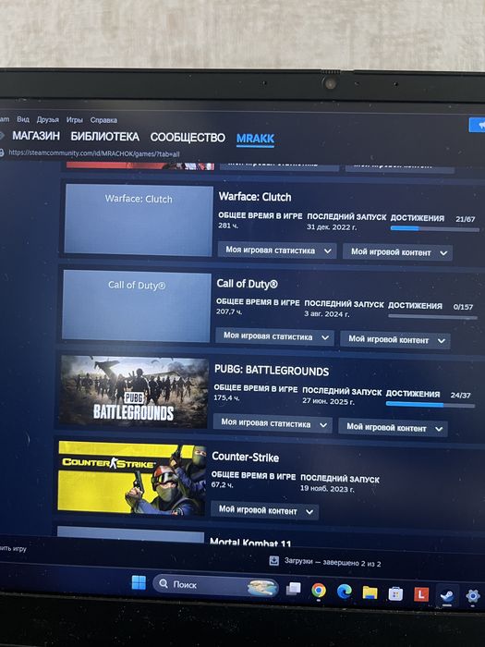Expand PUBG game statistics dropdown
This screenshot has width=485, height=647.
click(x=273, y=423)
